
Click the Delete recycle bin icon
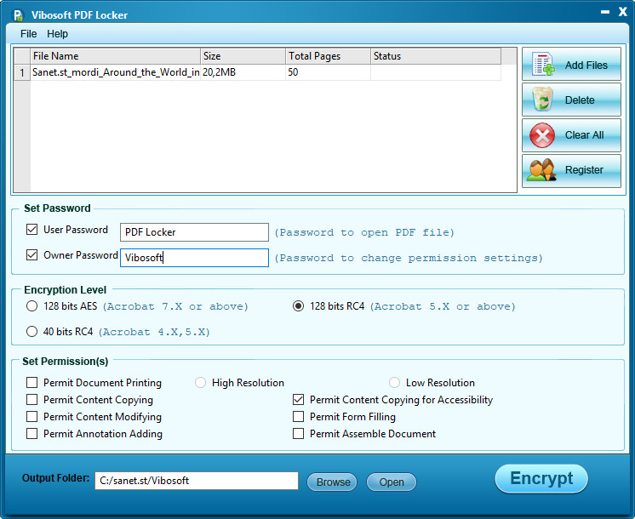pyautogui.click(x=543, y=100)
